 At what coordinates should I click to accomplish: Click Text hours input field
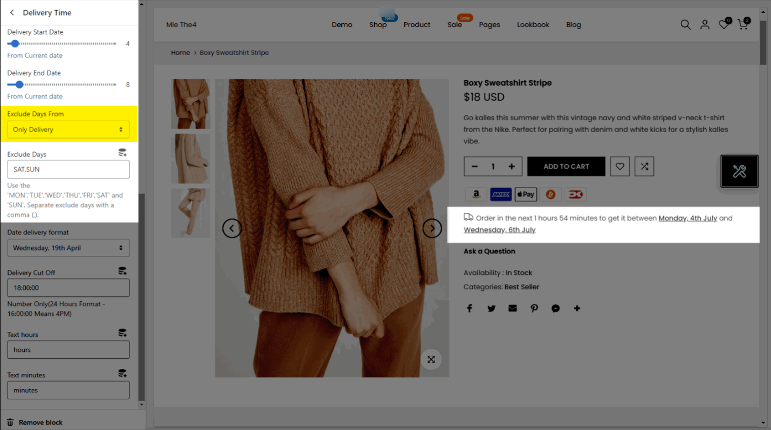click(68, 350)
